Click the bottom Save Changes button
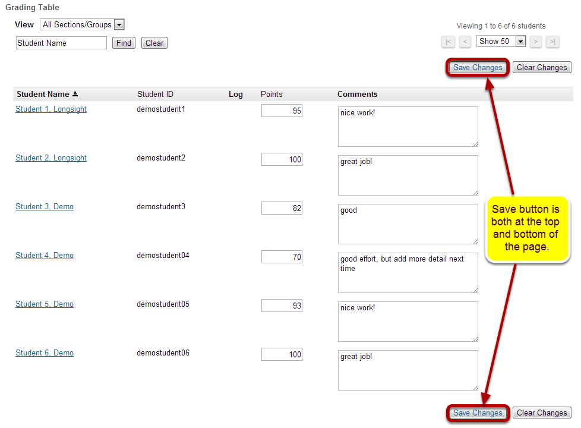Screen dimensions: 581x428 [478, 413]
